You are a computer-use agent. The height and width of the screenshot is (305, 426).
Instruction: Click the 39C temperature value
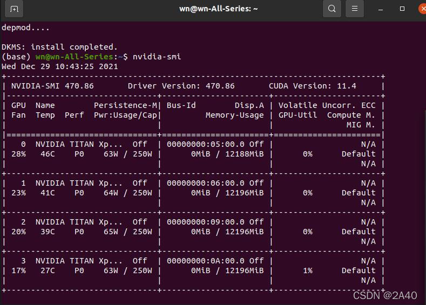pyautogui.click(x=48, y=232)
